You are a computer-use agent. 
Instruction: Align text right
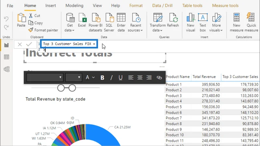point(149,78)
